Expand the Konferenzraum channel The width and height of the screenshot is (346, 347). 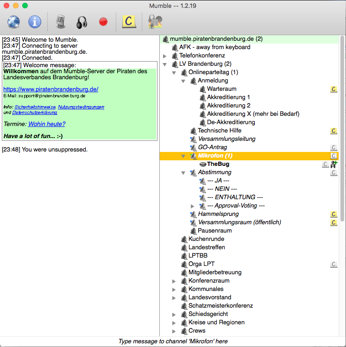pos(174,281)
